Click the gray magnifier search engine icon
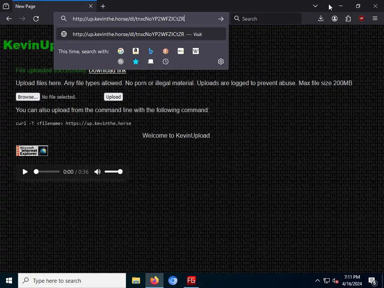 120,61
